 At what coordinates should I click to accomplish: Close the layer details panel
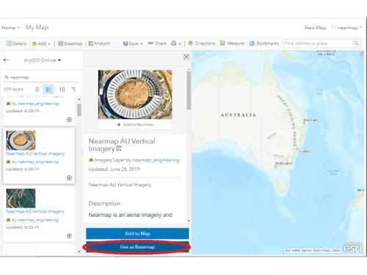[186, 57]
